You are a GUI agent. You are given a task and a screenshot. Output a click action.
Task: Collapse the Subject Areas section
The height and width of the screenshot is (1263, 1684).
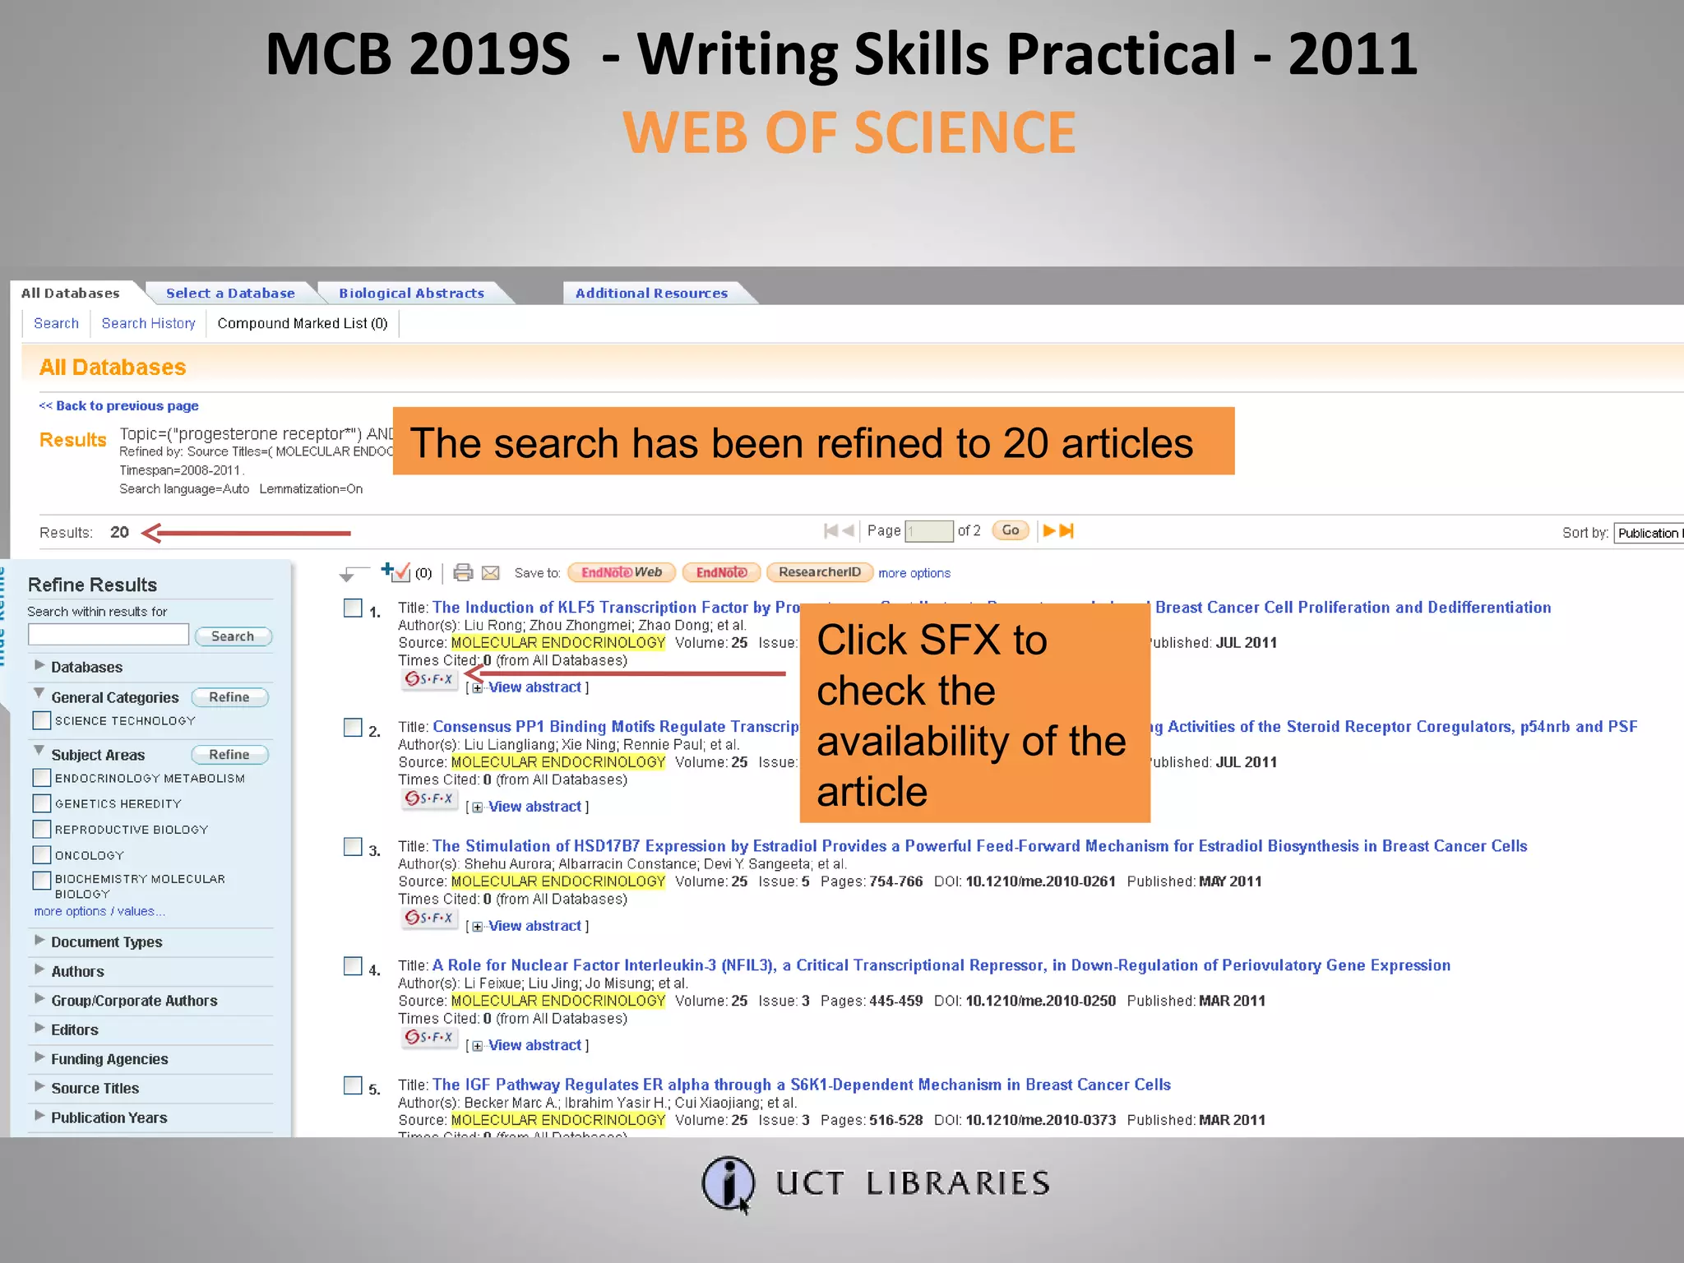click(39, 751)
